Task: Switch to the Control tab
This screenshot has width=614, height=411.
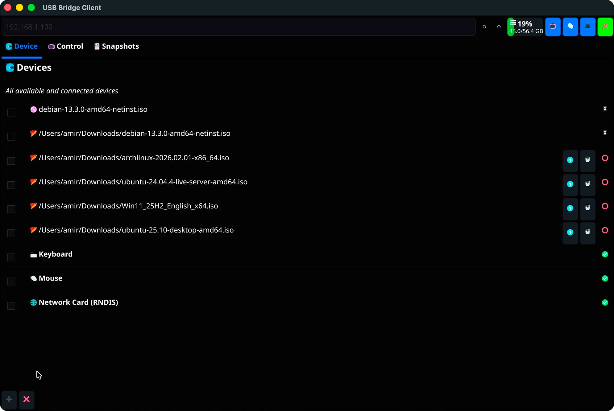Action: tap(65, 46)
